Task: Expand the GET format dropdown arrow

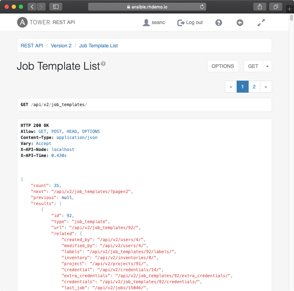Action: (267, 66)
